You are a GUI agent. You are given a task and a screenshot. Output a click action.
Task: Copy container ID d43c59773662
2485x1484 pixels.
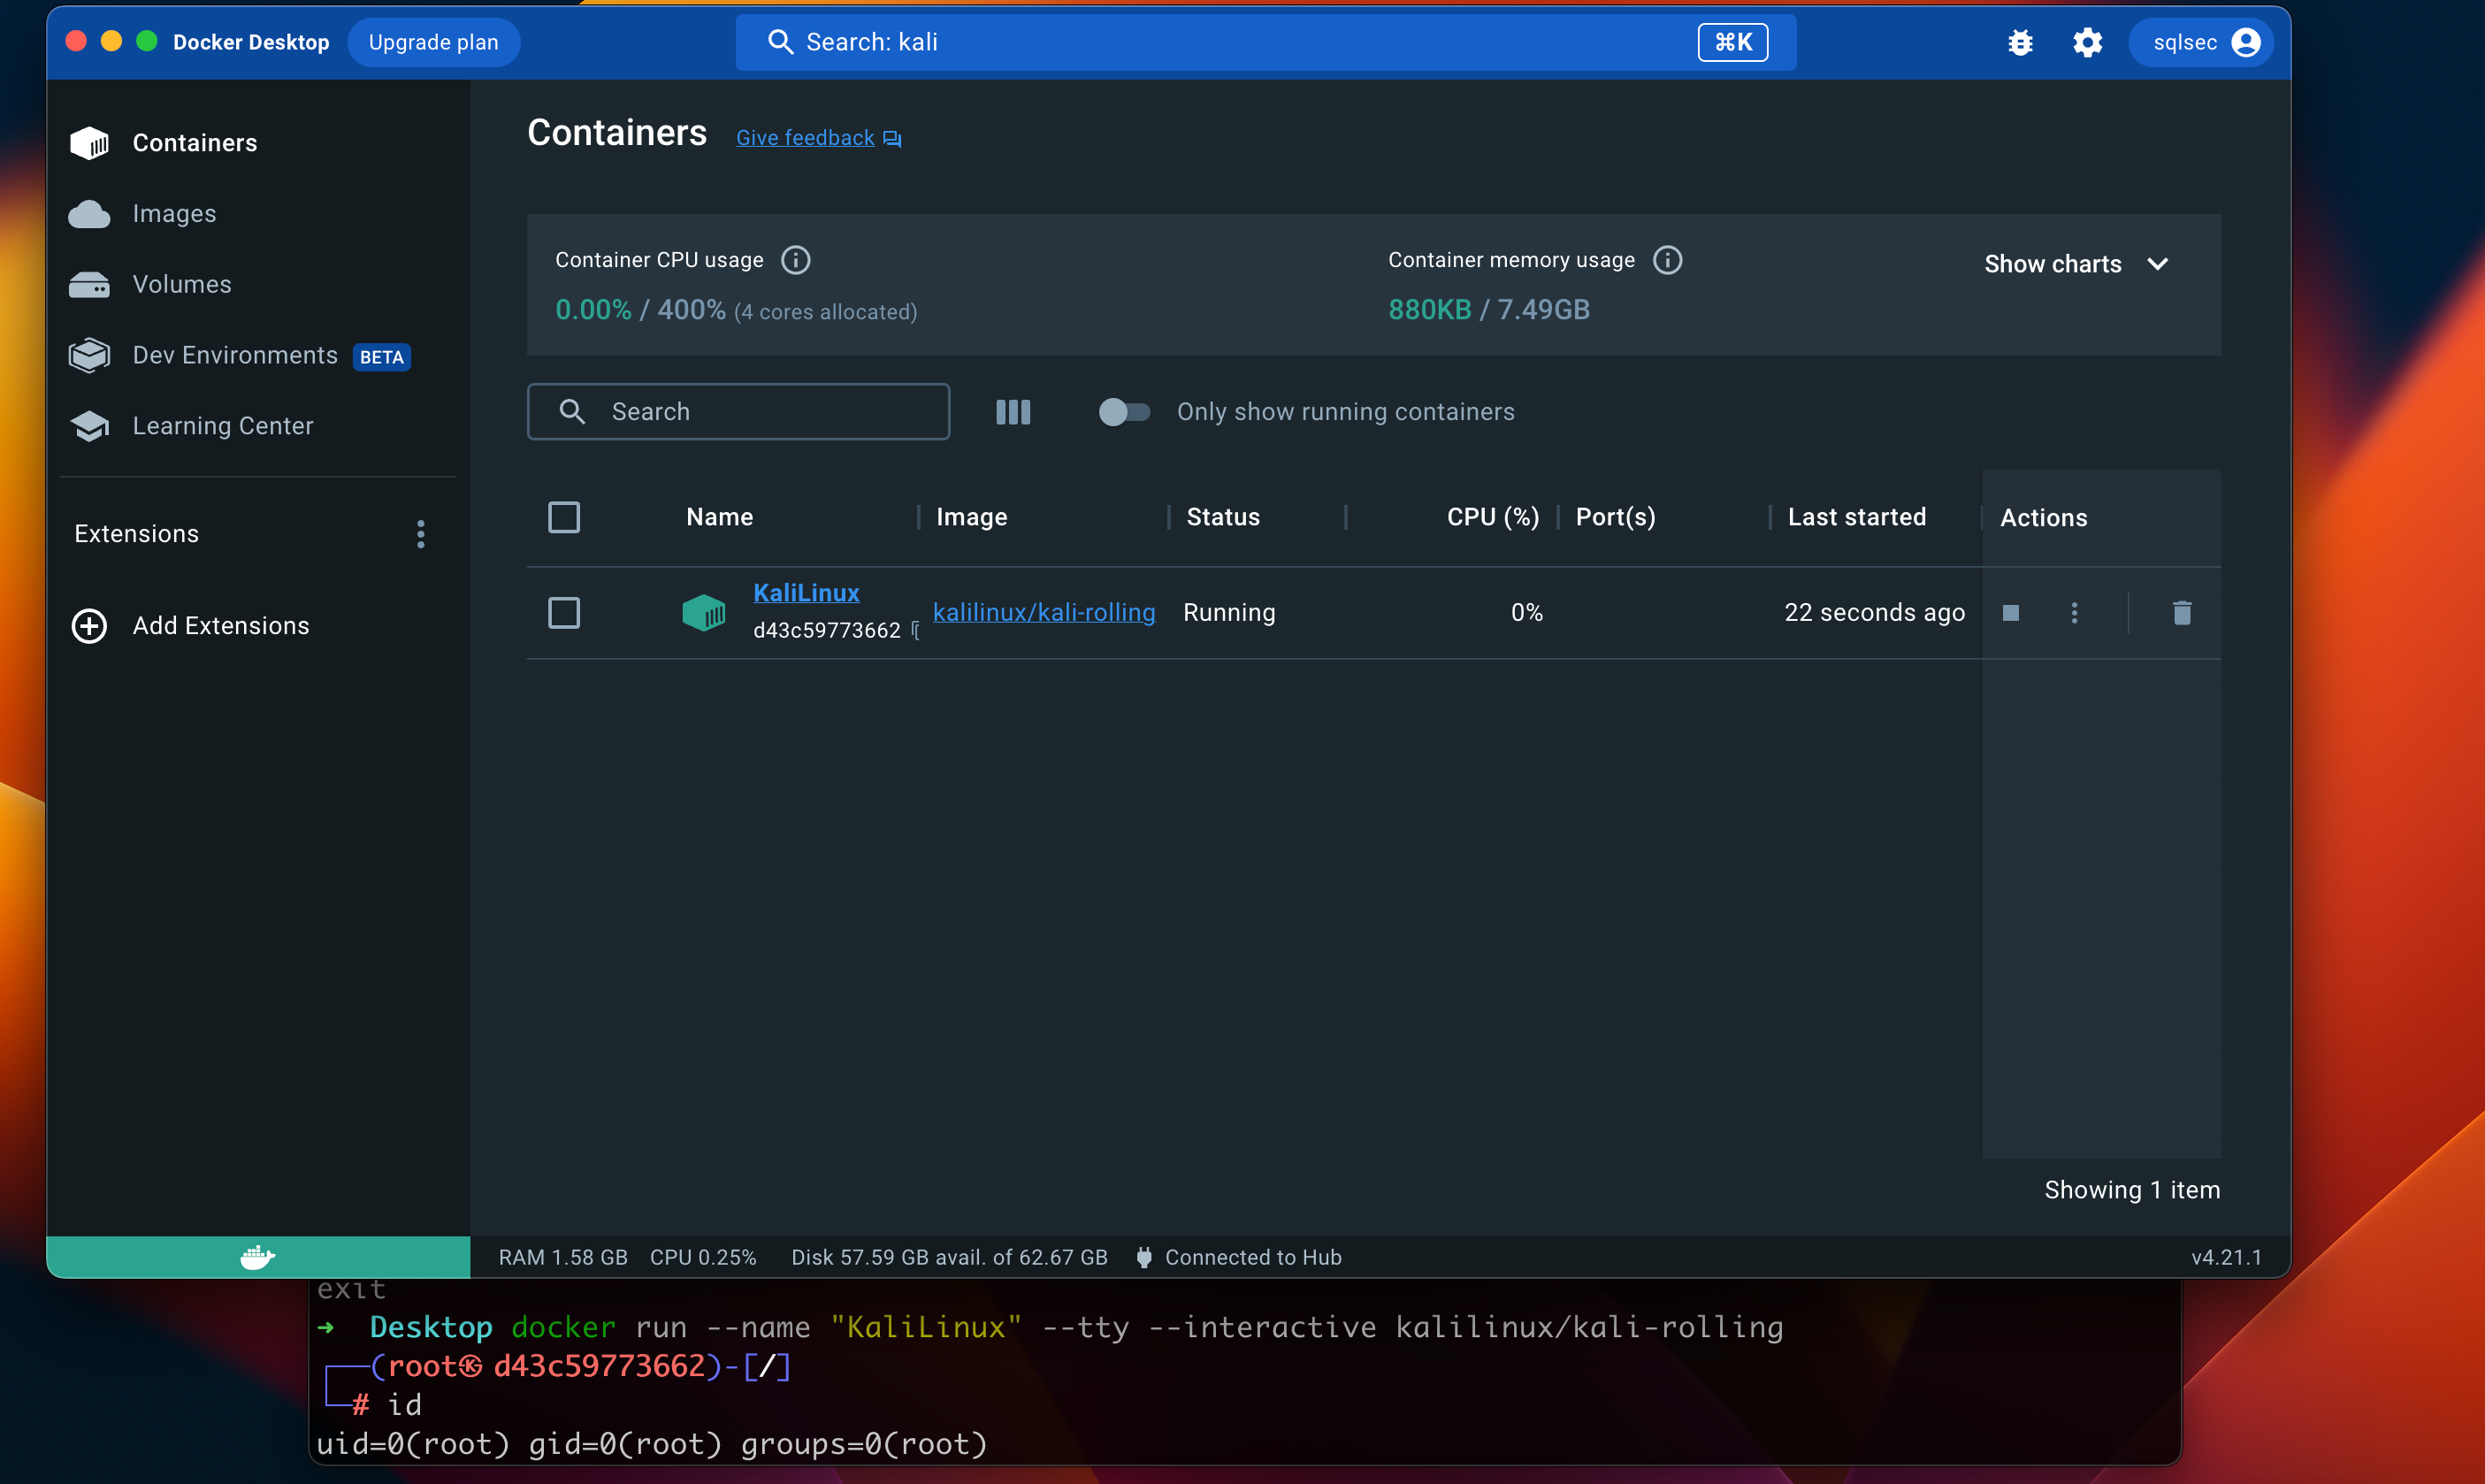point(914,630)
